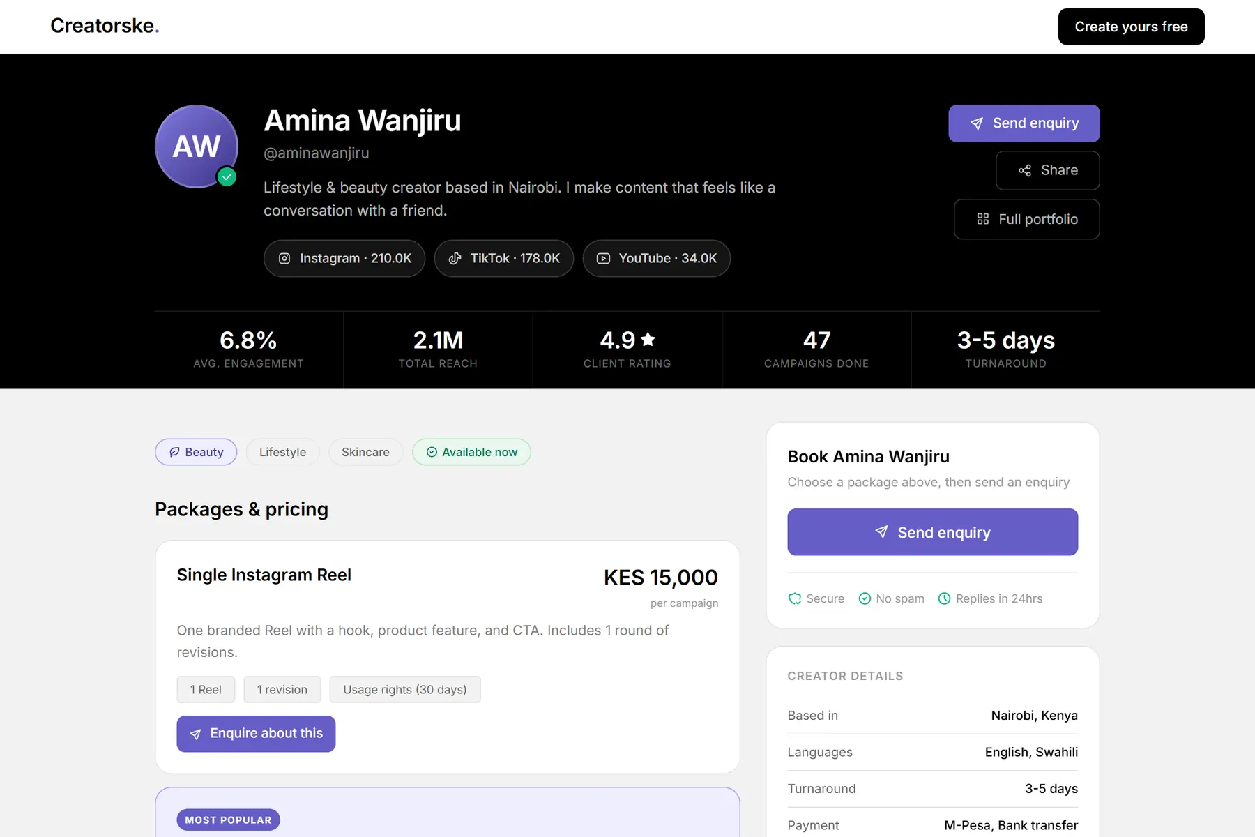
Task: Click Send enquiry in booking card
Action: tap(932, 532)
